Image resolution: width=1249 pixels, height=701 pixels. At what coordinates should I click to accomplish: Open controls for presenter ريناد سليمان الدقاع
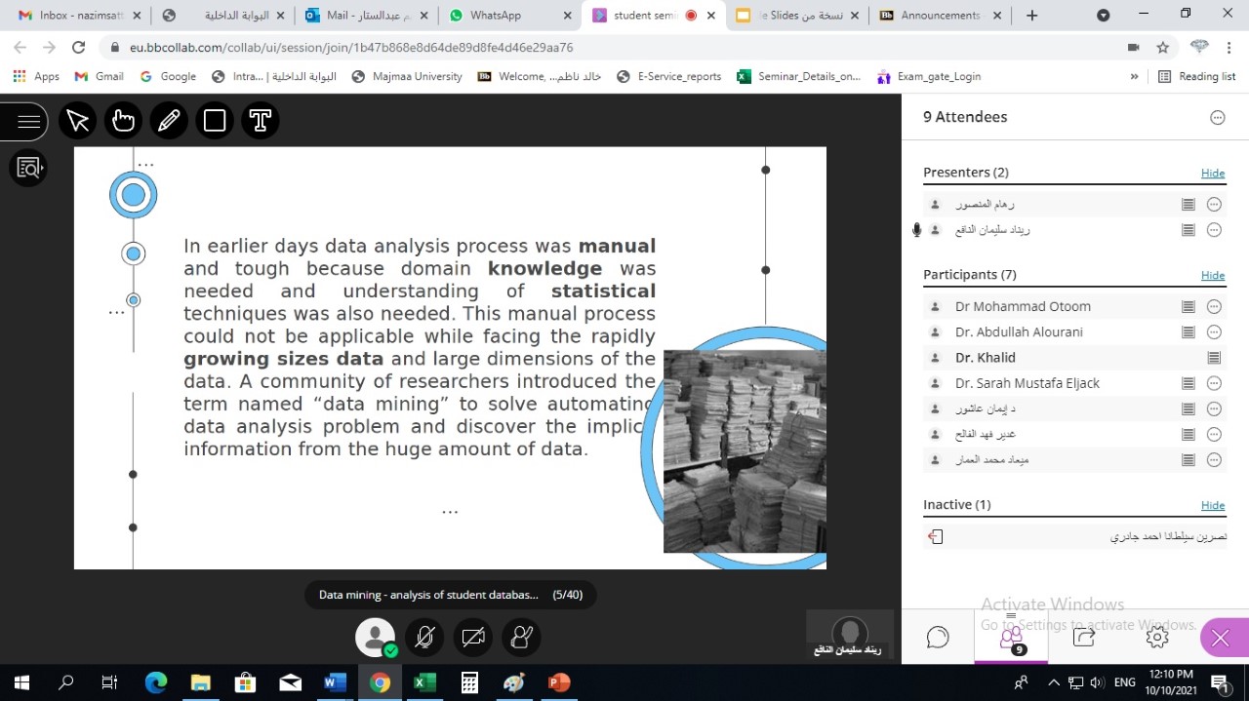tap(1214, 230)
